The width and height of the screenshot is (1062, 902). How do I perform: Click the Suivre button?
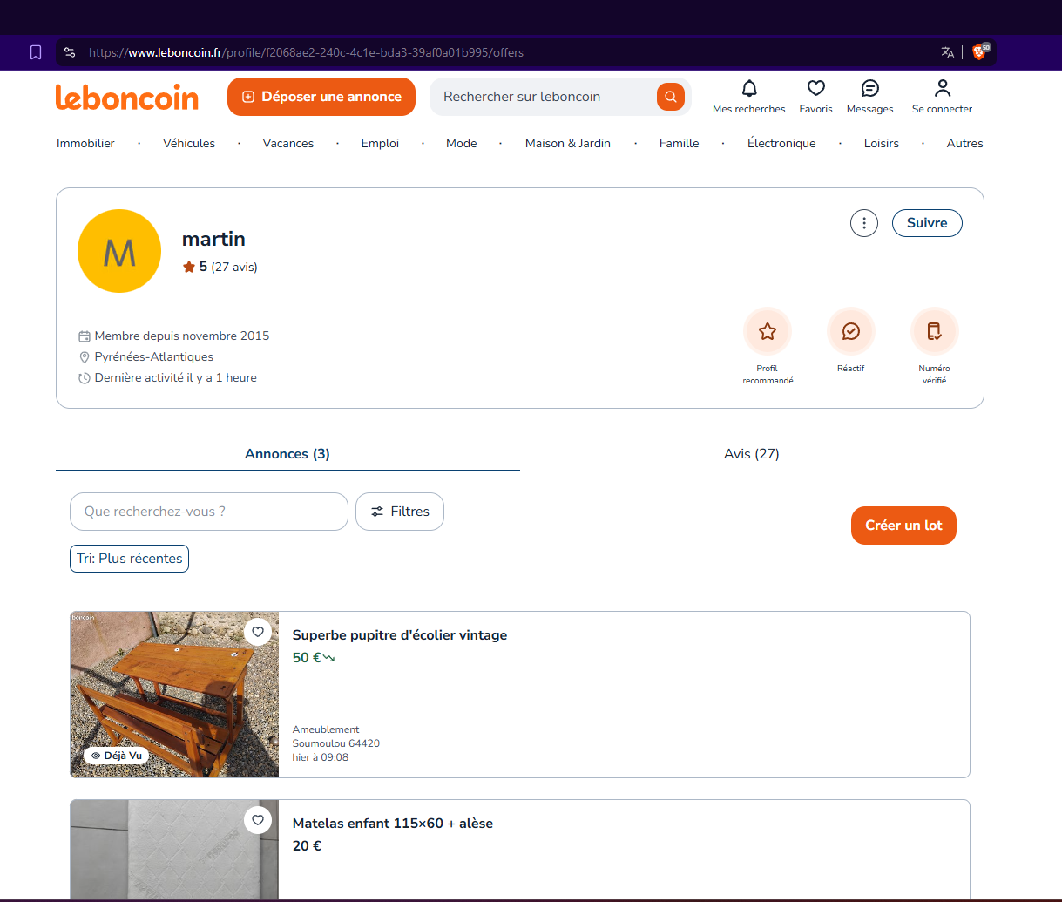tap(927, 223)
